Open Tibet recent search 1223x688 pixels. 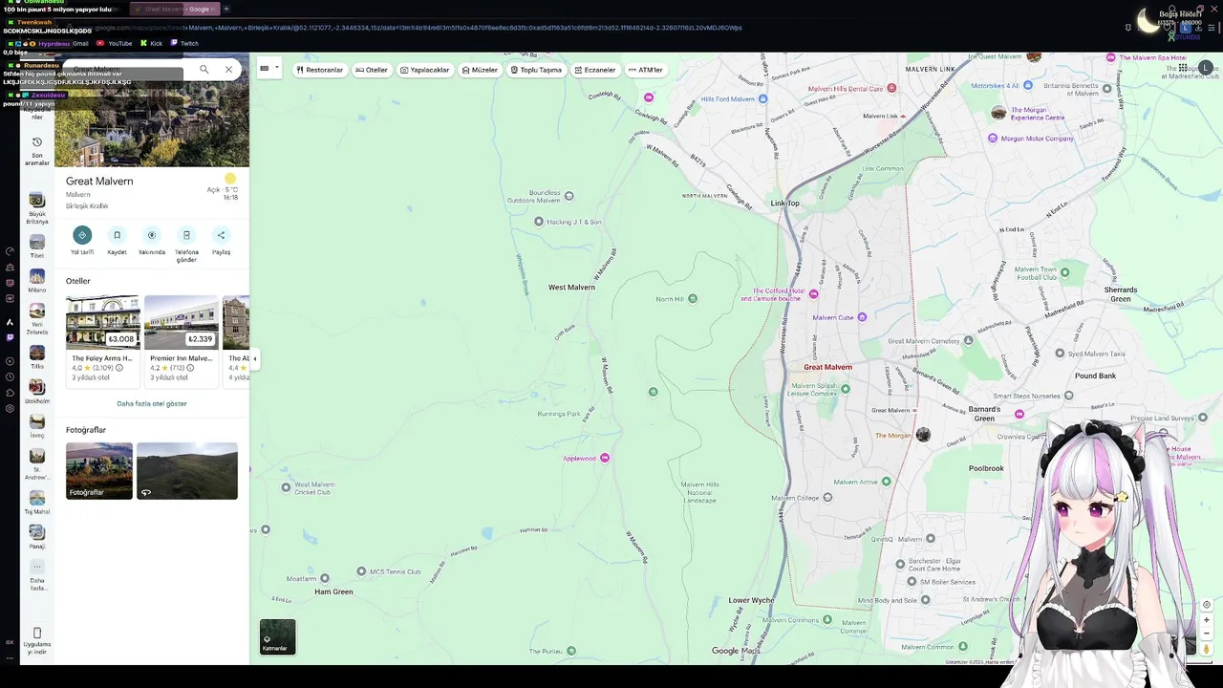(37, 247)
